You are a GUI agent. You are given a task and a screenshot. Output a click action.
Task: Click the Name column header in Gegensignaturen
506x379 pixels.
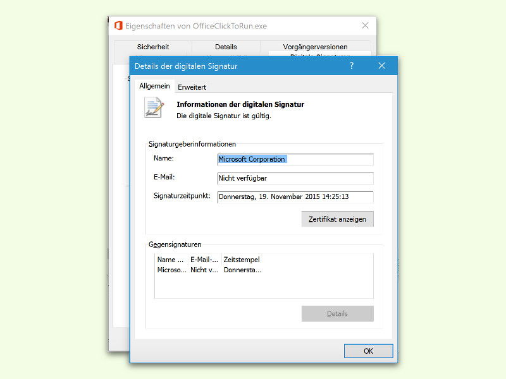tap(170, 260)
